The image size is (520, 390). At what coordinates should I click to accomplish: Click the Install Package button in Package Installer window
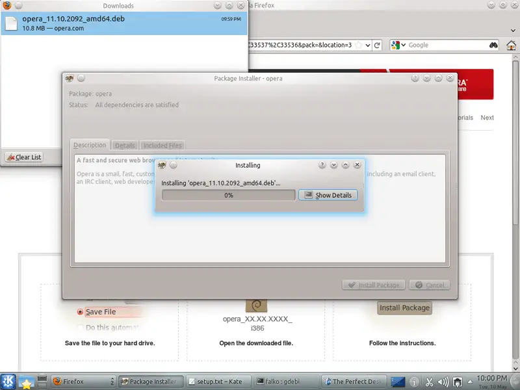(374, 285)
